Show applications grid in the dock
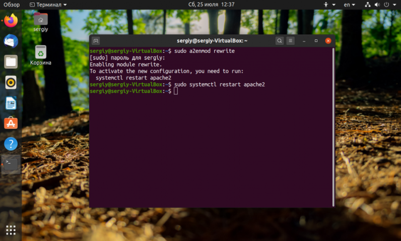The height and width of the screenshot is (241, 401). pos(11,230)
